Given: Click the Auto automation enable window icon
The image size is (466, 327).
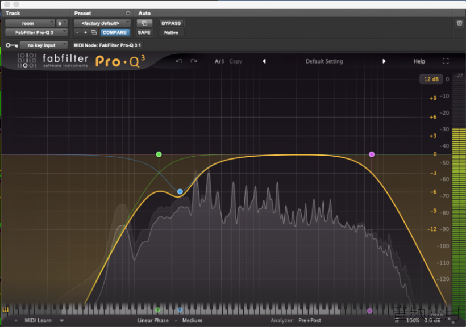Looking at the screenshot, I should point(144,23).
